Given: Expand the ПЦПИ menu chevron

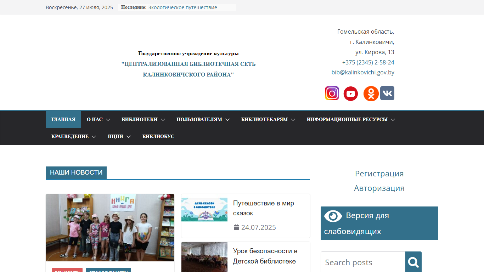Looking at the screenshot, I should tap(129, 137).
